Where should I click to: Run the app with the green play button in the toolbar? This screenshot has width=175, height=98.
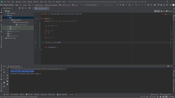pyautogui.click(x=117, y=5)
